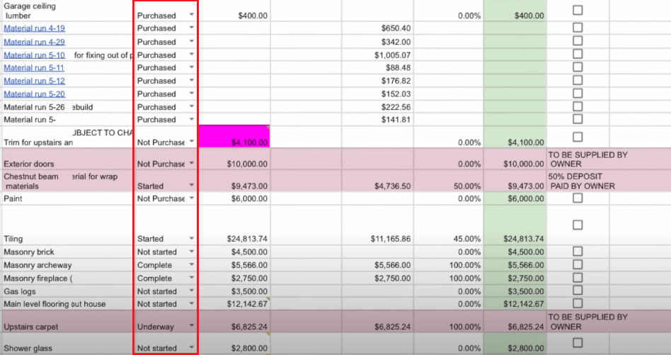Open the Masonry archway Complete dropdown
This screenshot has height=355, width=671.
[191, 265]
